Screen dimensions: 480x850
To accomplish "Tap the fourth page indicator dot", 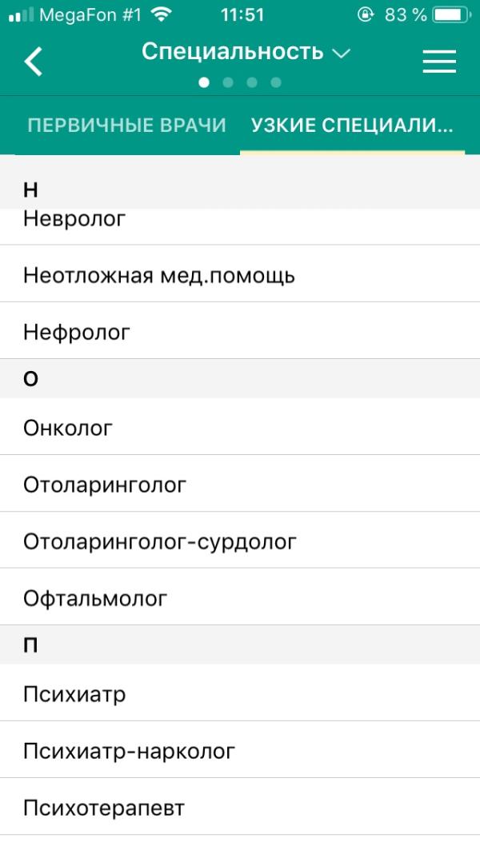I will pos(276,82).
